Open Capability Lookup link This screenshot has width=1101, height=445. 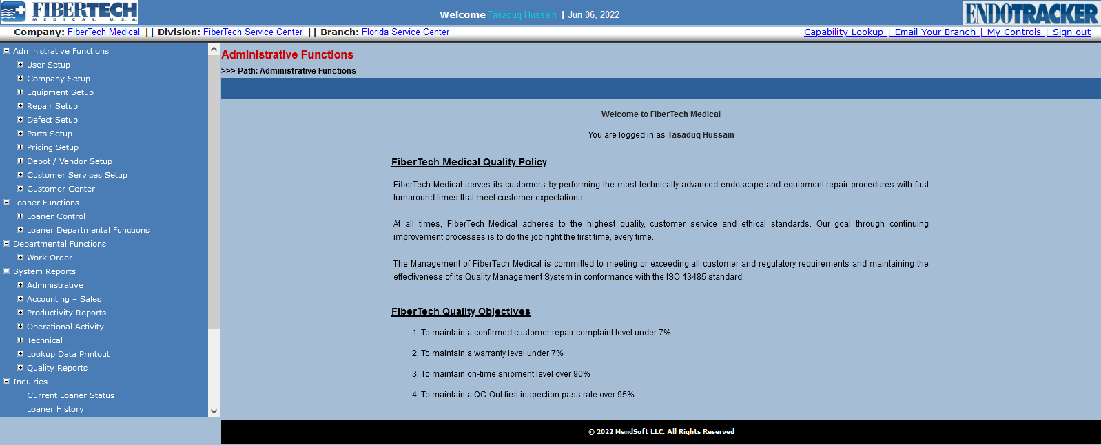pyautogui.click(x=843, y=32)
